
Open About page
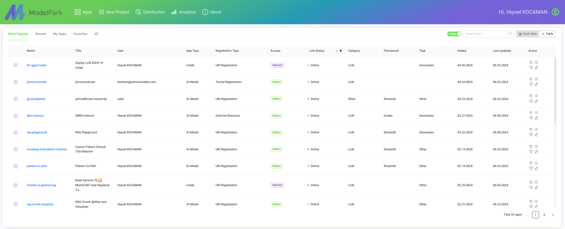click(x=212, y=12)
